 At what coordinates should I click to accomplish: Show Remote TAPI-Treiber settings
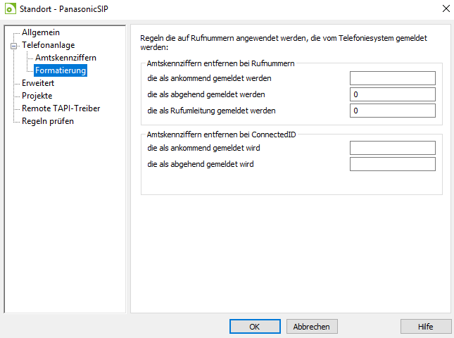click(x=61, y=108)
